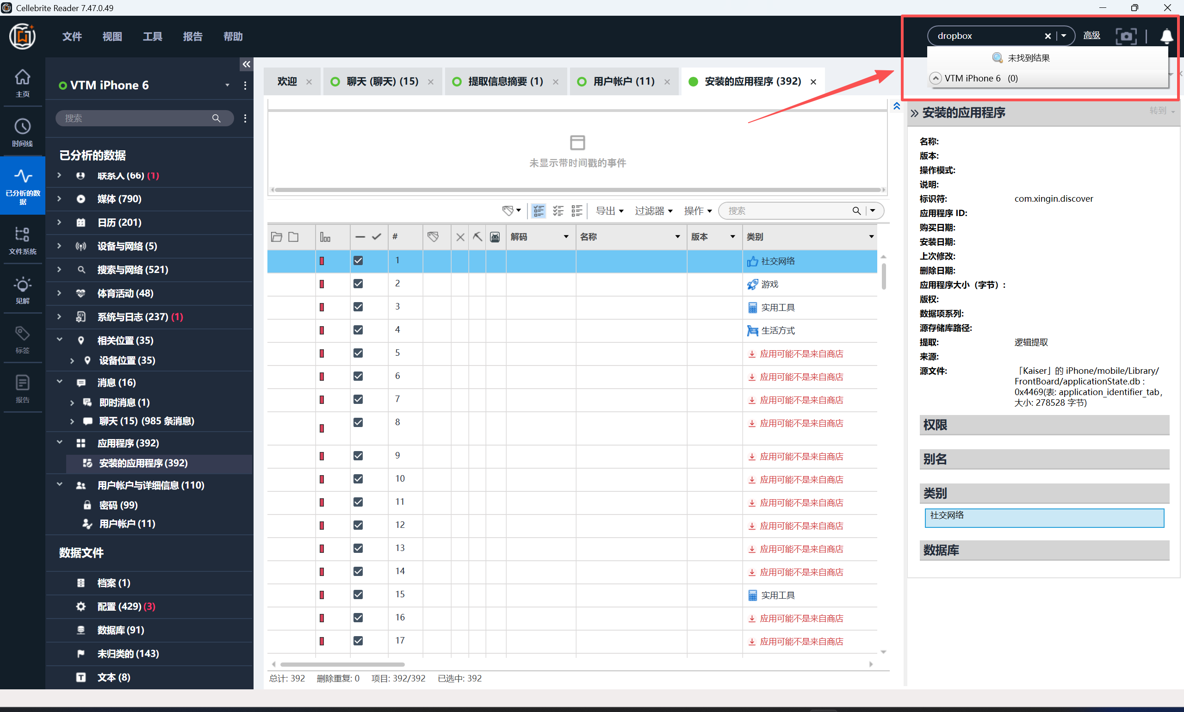Open the Tags sidebar icon
Image resolution: width=1184 pixels, height=712 pixels.
(22, 339)
